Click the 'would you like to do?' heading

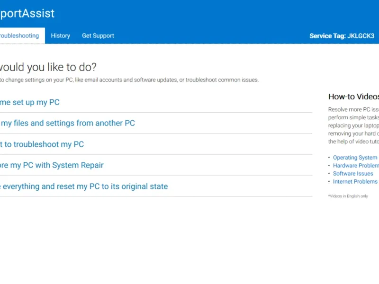(x=48, y=67)
